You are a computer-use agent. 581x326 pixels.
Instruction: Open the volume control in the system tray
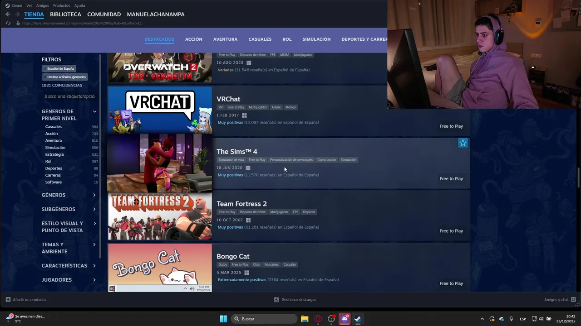click(x=542, y=319)
